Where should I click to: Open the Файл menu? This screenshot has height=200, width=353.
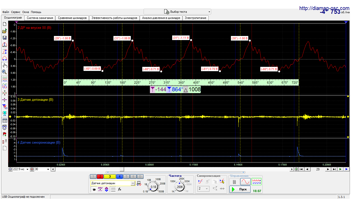[6, 12]
